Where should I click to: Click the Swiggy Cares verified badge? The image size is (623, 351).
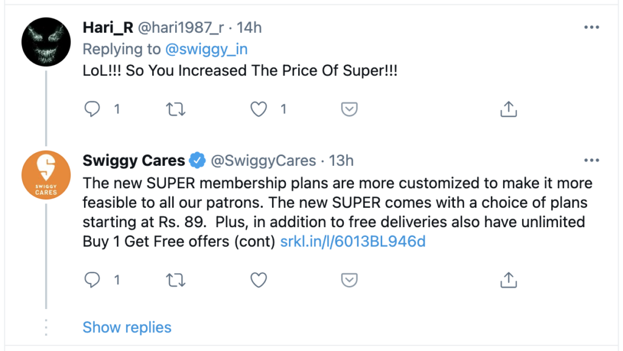(x=197, y=161)
